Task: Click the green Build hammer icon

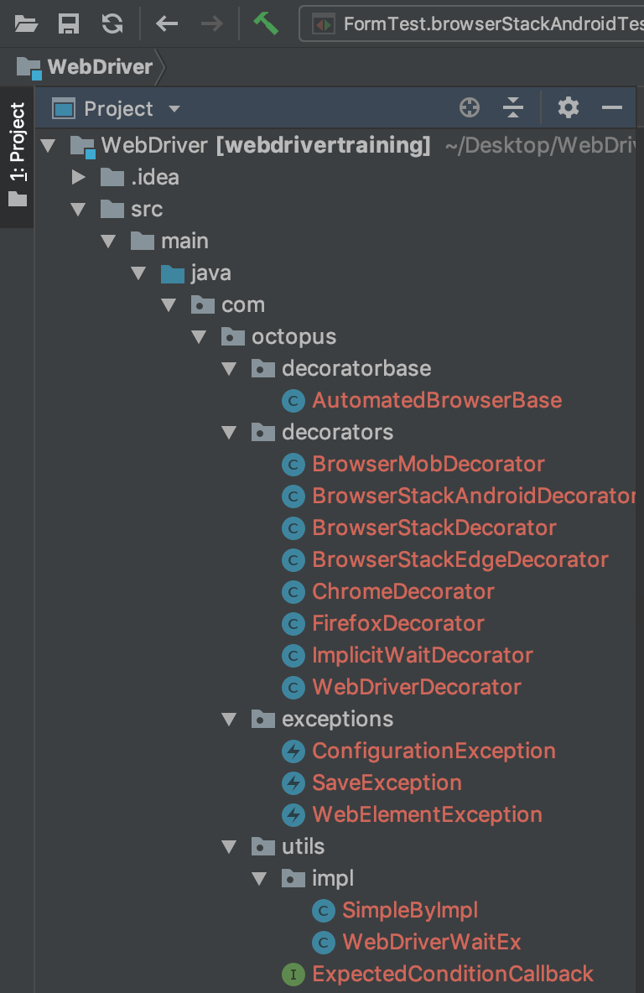Action: pos(266,23)
